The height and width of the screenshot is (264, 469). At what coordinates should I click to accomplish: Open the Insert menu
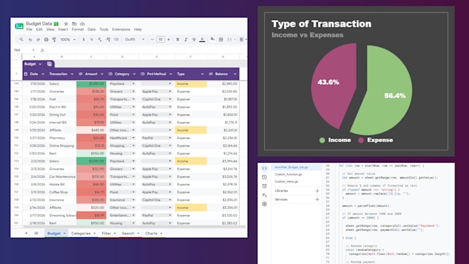[x=63, y=30]
